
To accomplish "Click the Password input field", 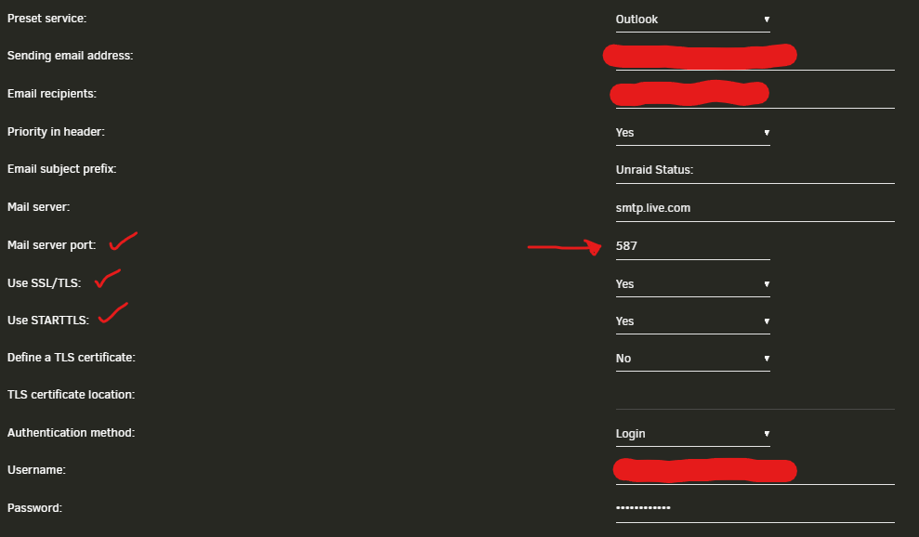I will point(755,509).
